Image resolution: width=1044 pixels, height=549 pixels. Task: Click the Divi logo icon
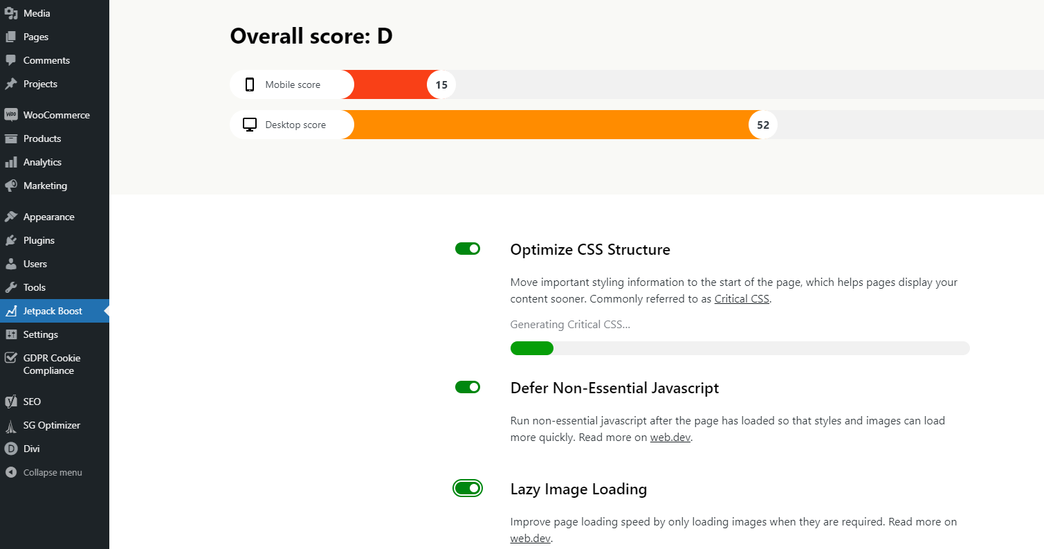pos(10,449)
